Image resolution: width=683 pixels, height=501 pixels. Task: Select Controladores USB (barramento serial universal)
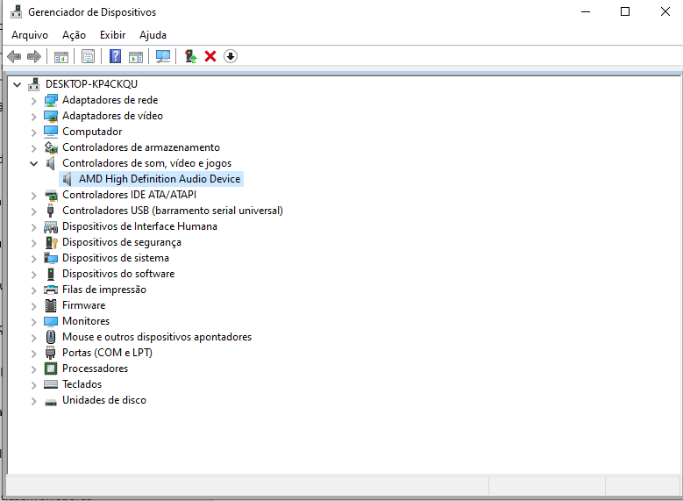173,211
